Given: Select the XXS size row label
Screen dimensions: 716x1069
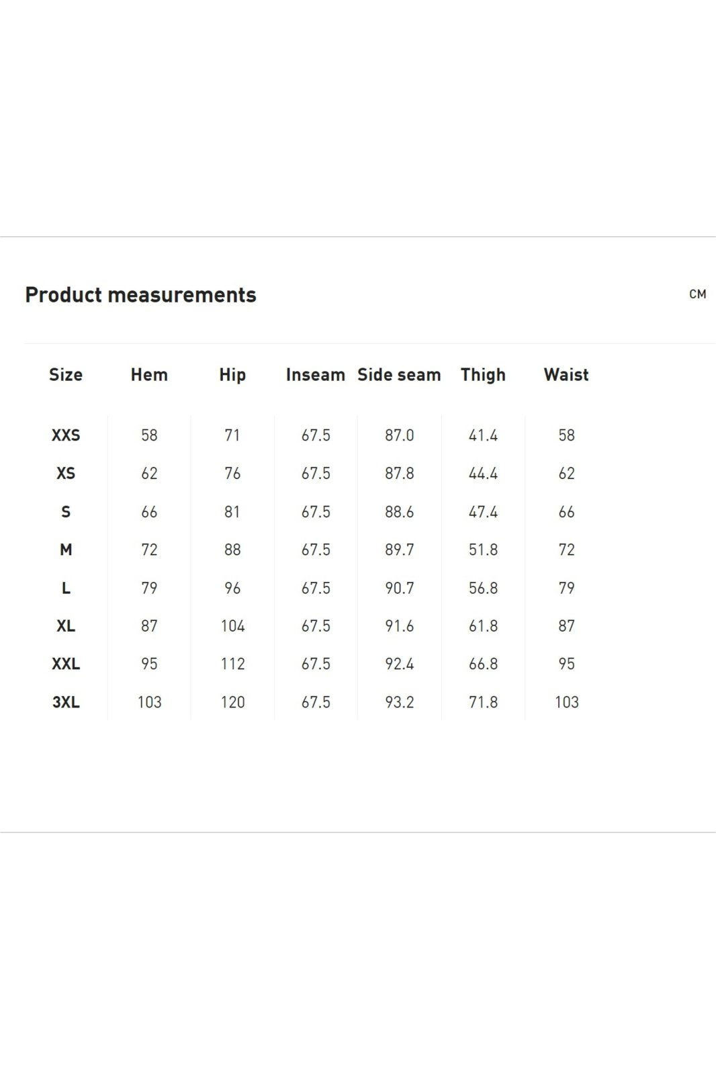Looking at the screenshot, I should click(x=66, y=435).
